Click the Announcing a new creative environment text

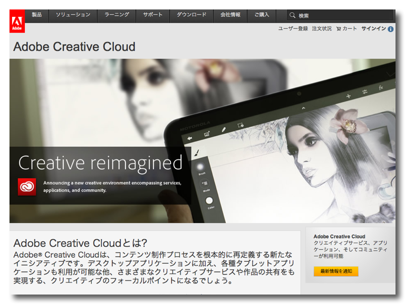pyautogui.click(x=112, y=187)
